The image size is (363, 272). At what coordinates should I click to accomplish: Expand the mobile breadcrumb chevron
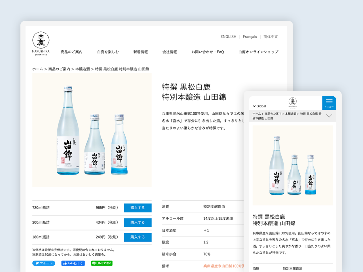pyautogui.click(x=329, y=116)
